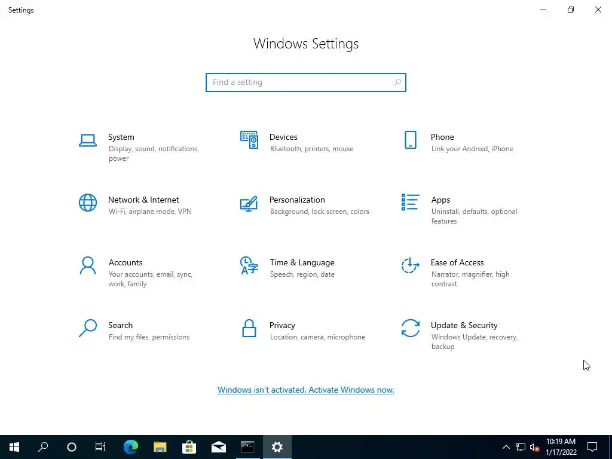Open Mail app from taskbar

[219, 447]
